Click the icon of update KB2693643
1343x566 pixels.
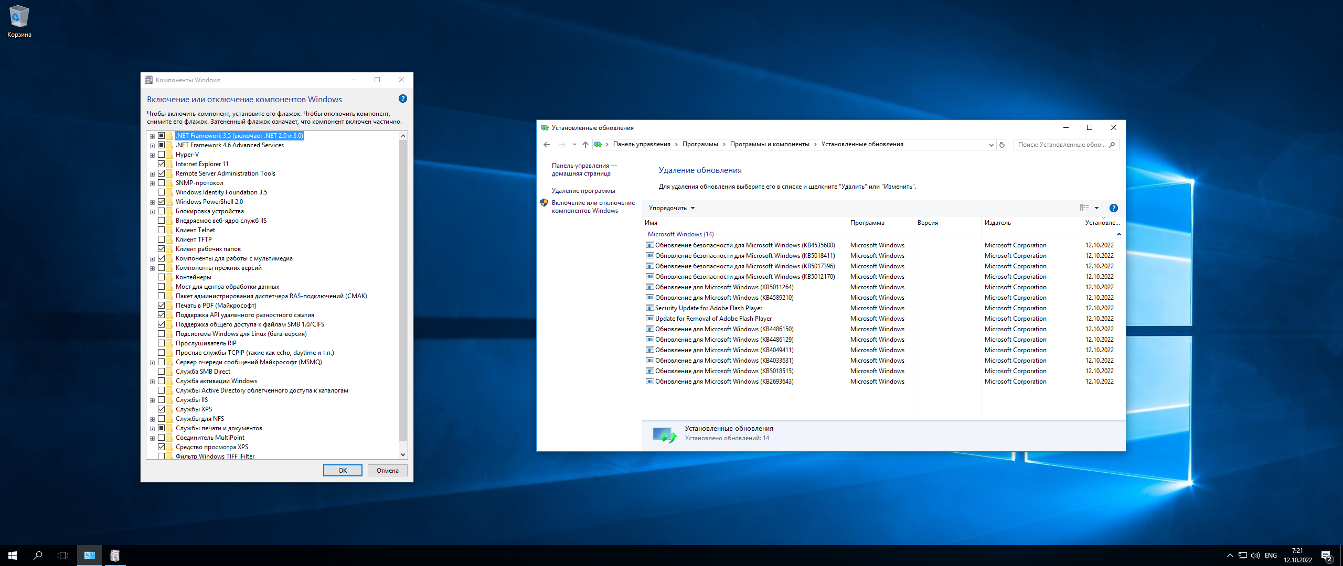(x=650, y=382)
